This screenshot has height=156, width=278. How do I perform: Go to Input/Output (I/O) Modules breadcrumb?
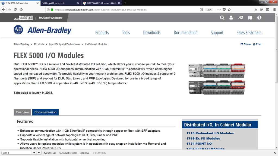[65, 44]
